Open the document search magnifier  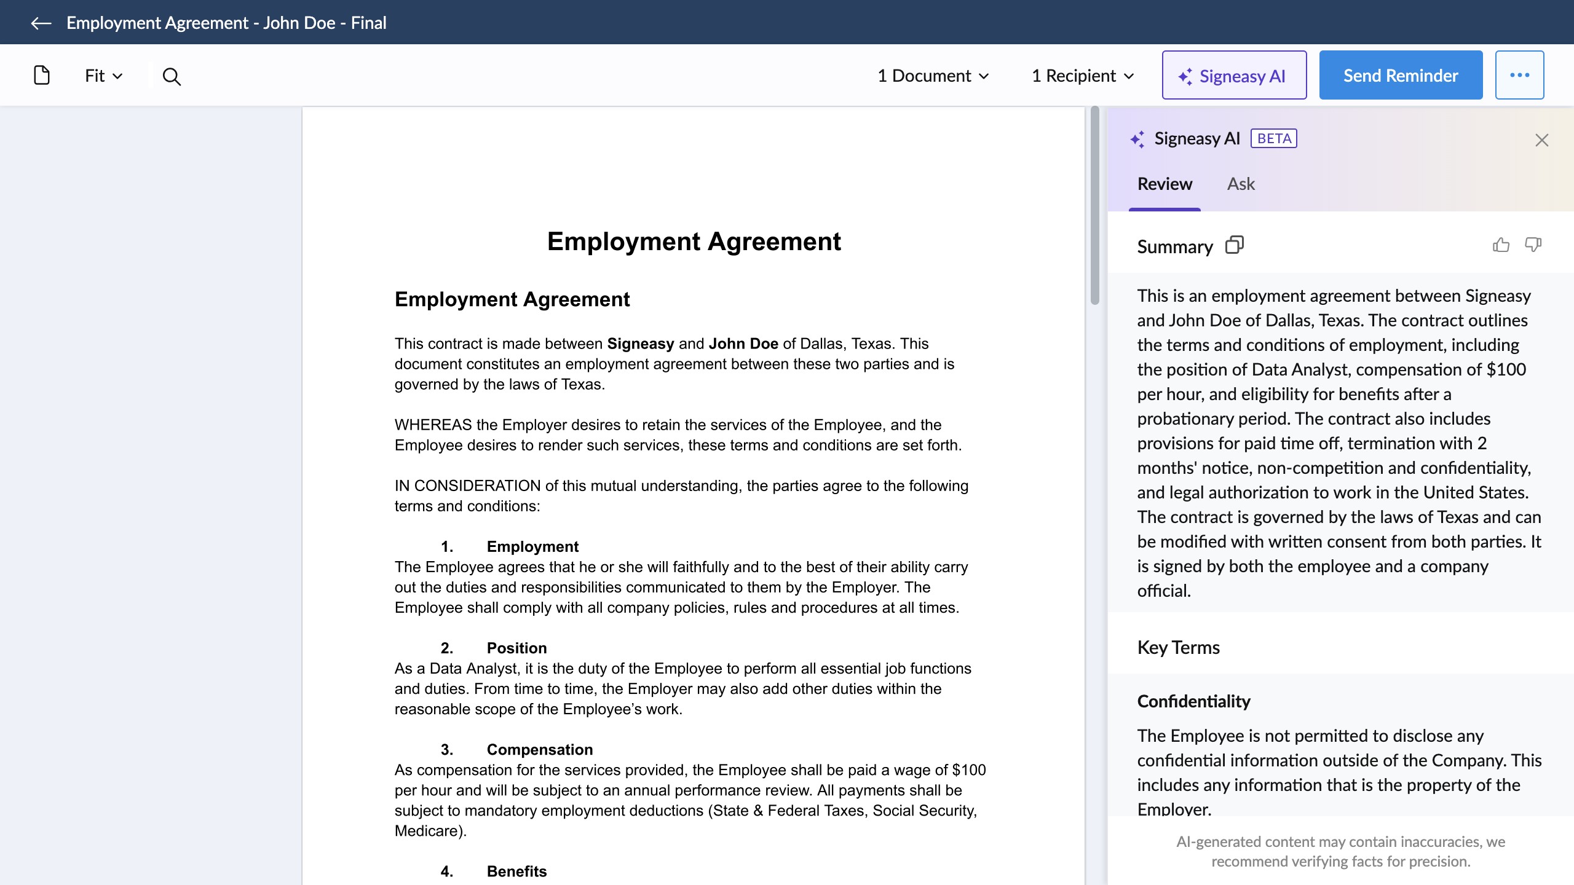[x=172, y=76]
